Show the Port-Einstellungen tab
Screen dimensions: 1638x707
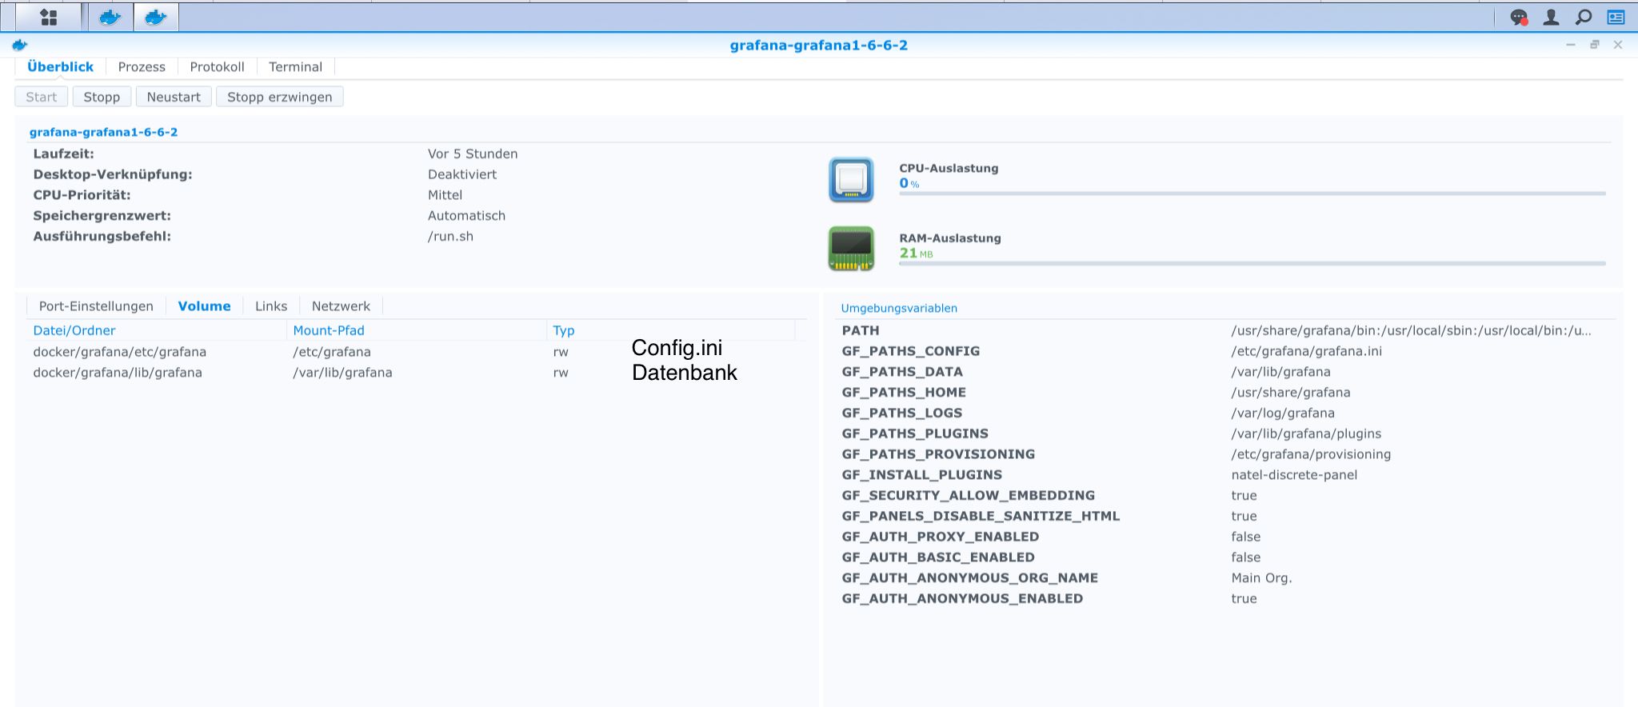[96, 306]
